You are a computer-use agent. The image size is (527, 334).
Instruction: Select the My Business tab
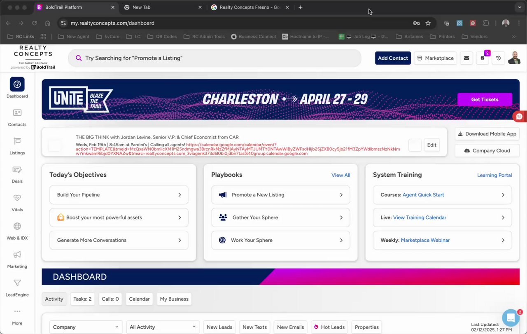(174, 299)
